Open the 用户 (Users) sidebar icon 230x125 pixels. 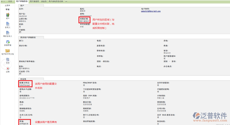7,15
